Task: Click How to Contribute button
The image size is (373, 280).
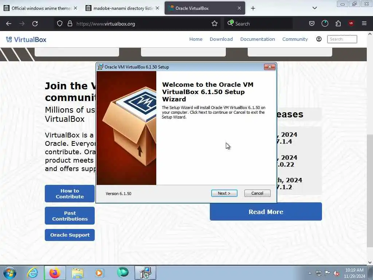Action: [x=70, y=194]
